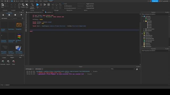Click the Terrain Clear icon
170x95 pixels.
click(x=14, y=61)
